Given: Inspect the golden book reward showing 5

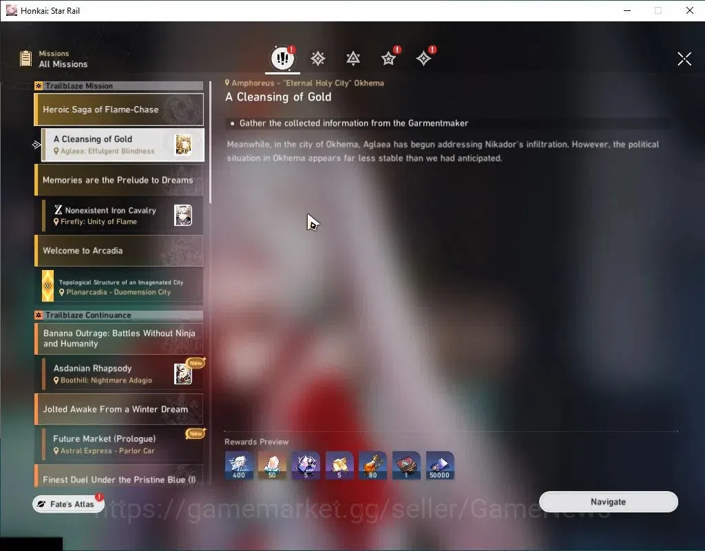Looking at the screenshot, I should (339, 466).
